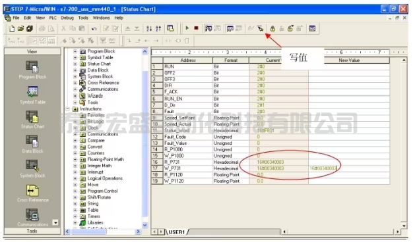Open the System Block sidebar icon
Image resolution: width=415 pixels, height=246 pixels.
click(x=32, y=168)
